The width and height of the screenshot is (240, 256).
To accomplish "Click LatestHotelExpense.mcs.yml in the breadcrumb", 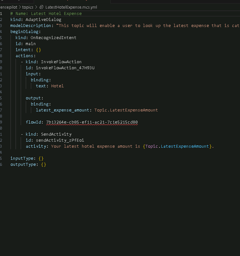I will click(71, 7).
